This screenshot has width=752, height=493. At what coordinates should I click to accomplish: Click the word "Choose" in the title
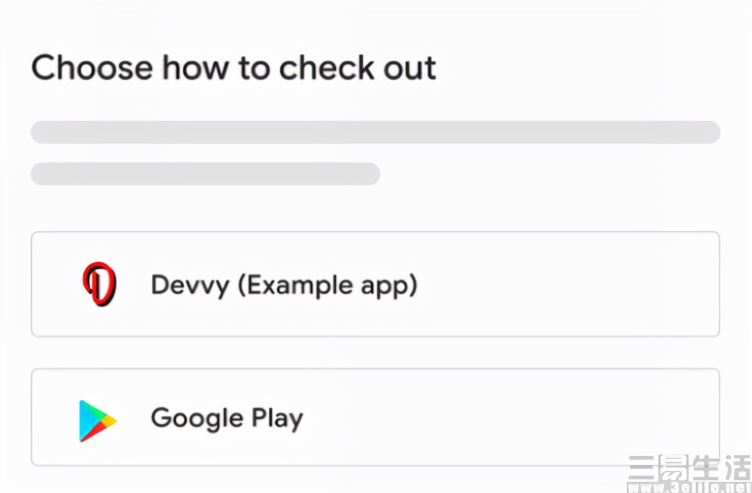coord(91,68)
